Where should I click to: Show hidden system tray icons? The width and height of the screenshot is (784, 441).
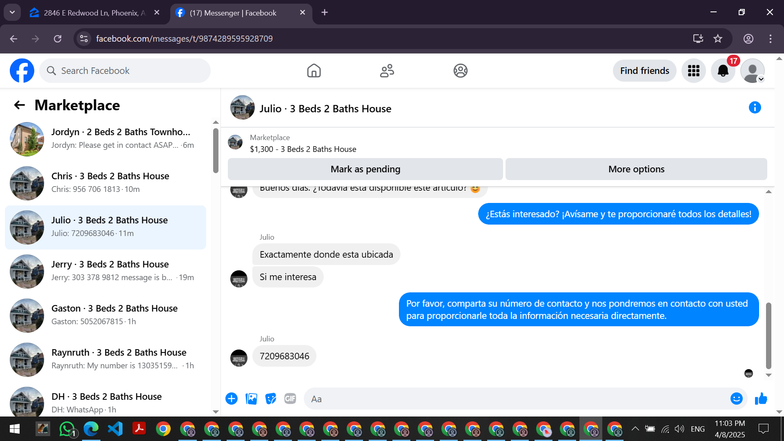coord(635,429)
